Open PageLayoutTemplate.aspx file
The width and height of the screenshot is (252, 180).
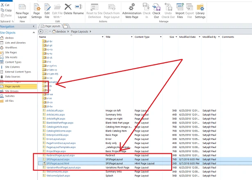point(61,147)
